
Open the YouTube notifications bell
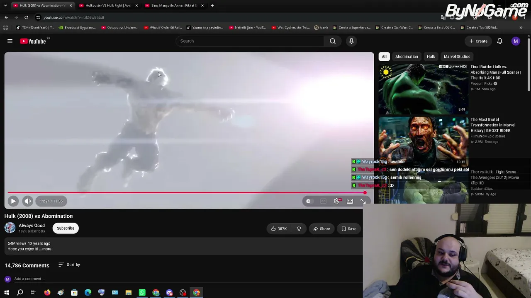(x=499, y=41)
